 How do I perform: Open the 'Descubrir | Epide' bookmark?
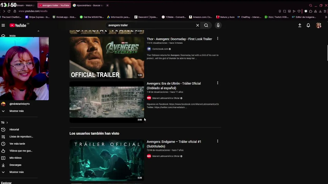click(x=146, y=17)
